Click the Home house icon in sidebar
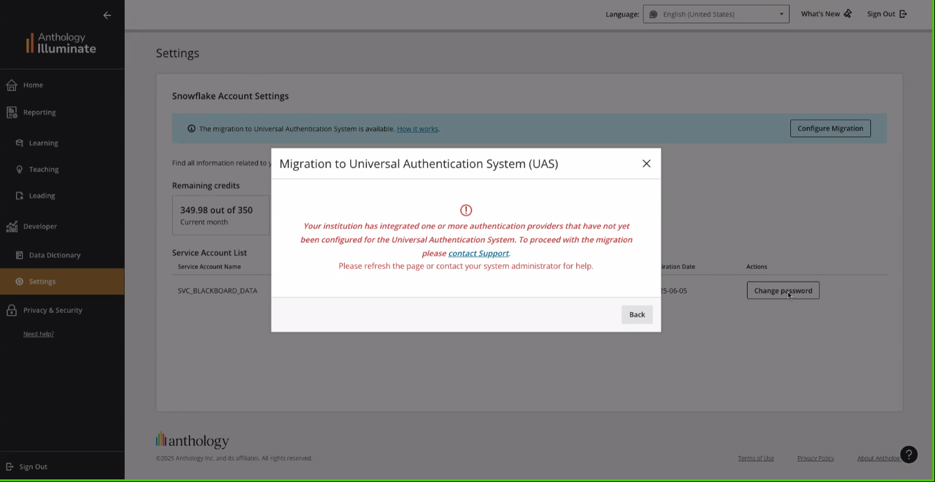 pos(11,85)
